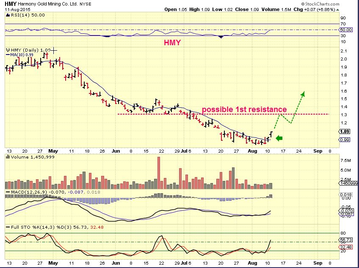Image resolution: width=359 pixels, height=268 pixels.
Task: Click the black Full STO legend line
Action: (8, 227)
